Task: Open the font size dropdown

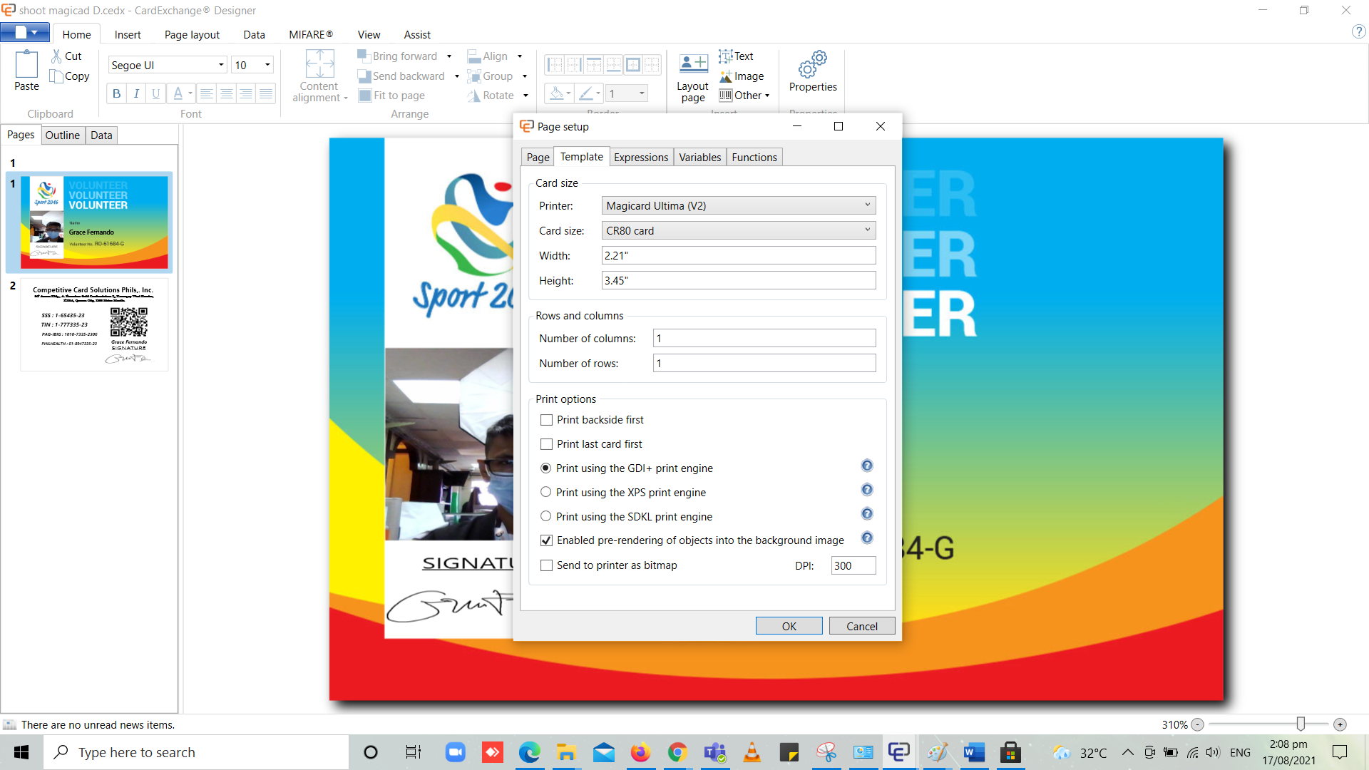Action: (267, 65)
